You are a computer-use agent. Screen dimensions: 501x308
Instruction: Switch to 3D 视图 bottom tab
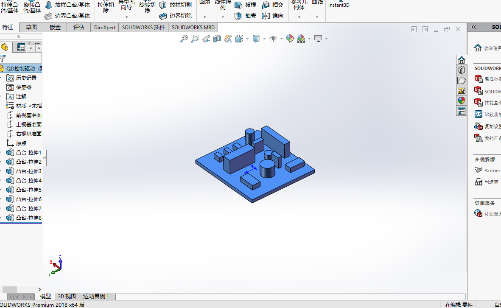pyautogui.click(x=67, y=297)
